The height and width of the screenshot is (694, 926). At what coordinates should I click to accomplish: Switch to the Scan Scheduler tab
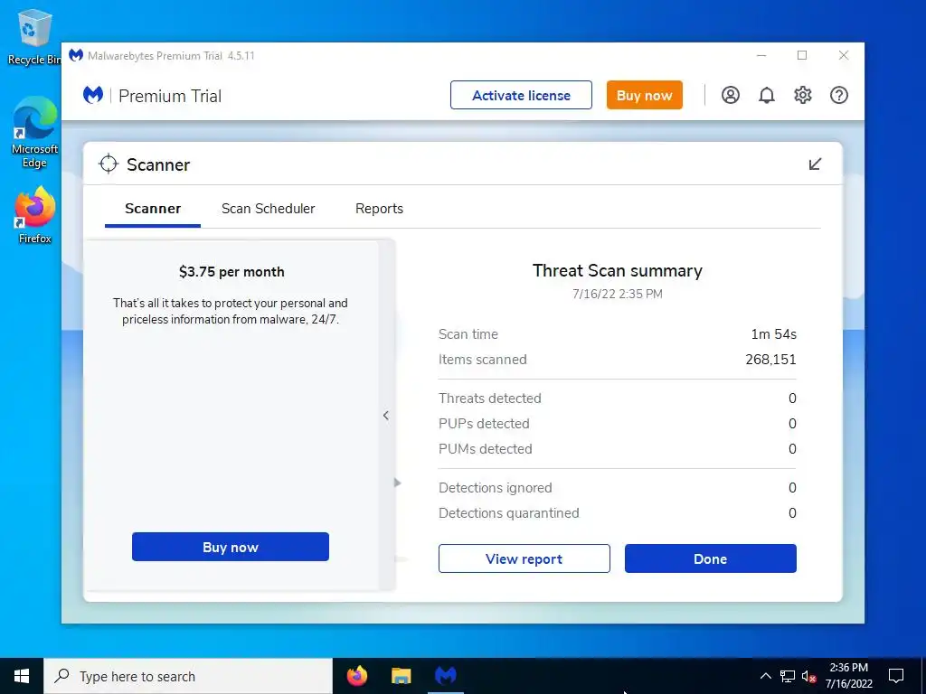(x=268, y=209)
